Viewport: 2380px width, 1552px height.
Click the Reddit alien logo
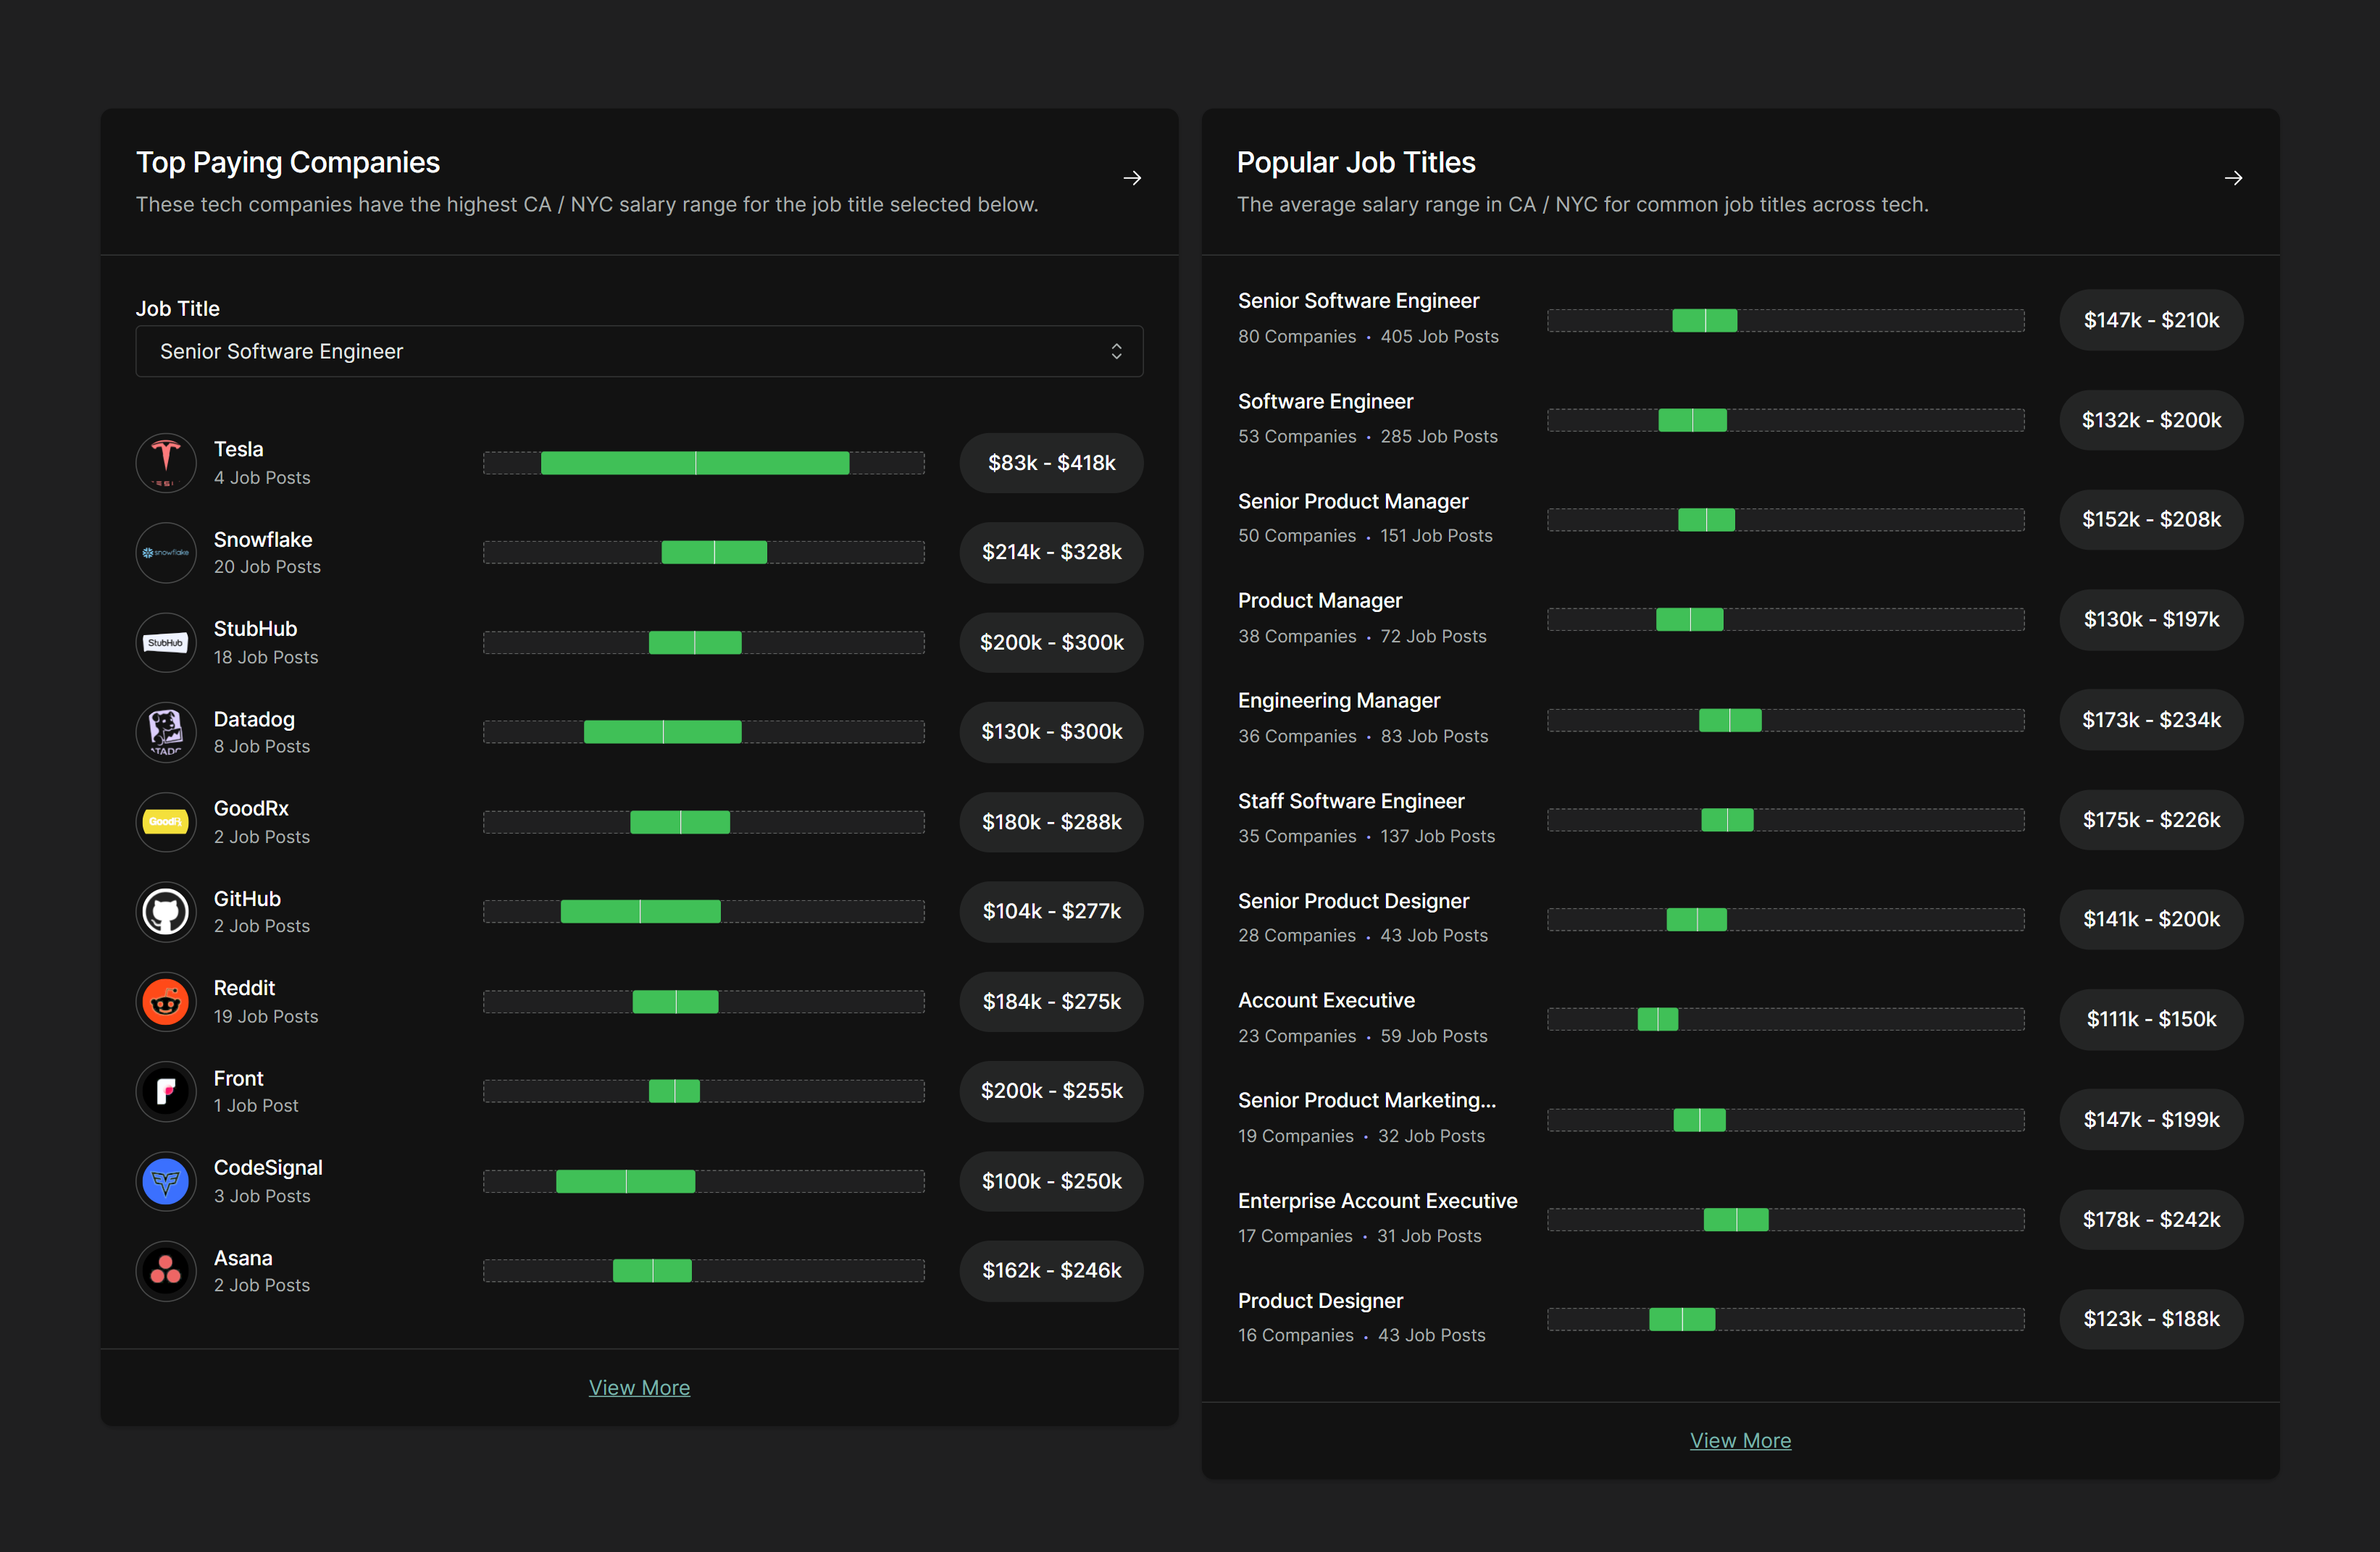click(x=165, y=1002)
